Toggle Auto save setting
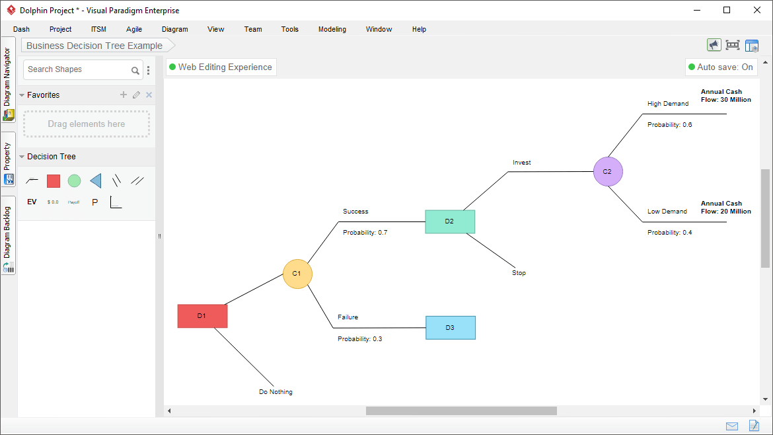 (721, 67)
